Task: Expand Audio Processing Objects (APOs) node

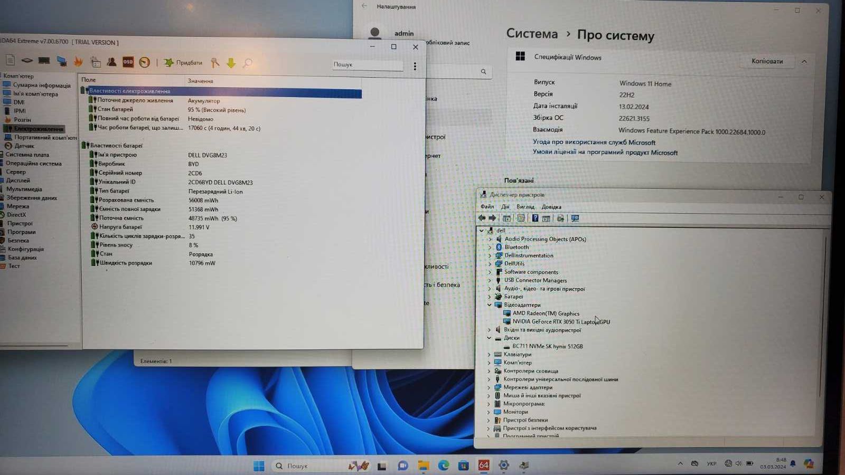Action: 490,239
